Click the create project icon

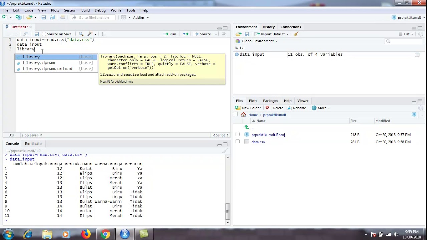click(19, 17)
